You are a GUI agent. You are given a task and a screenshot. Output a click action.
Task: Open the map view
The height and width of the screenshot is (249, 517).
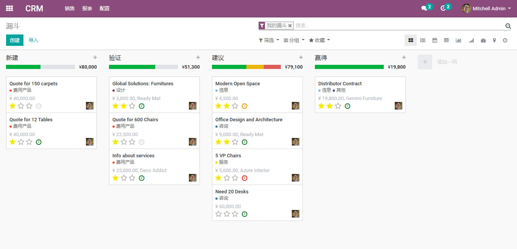(x=494, y=40)
